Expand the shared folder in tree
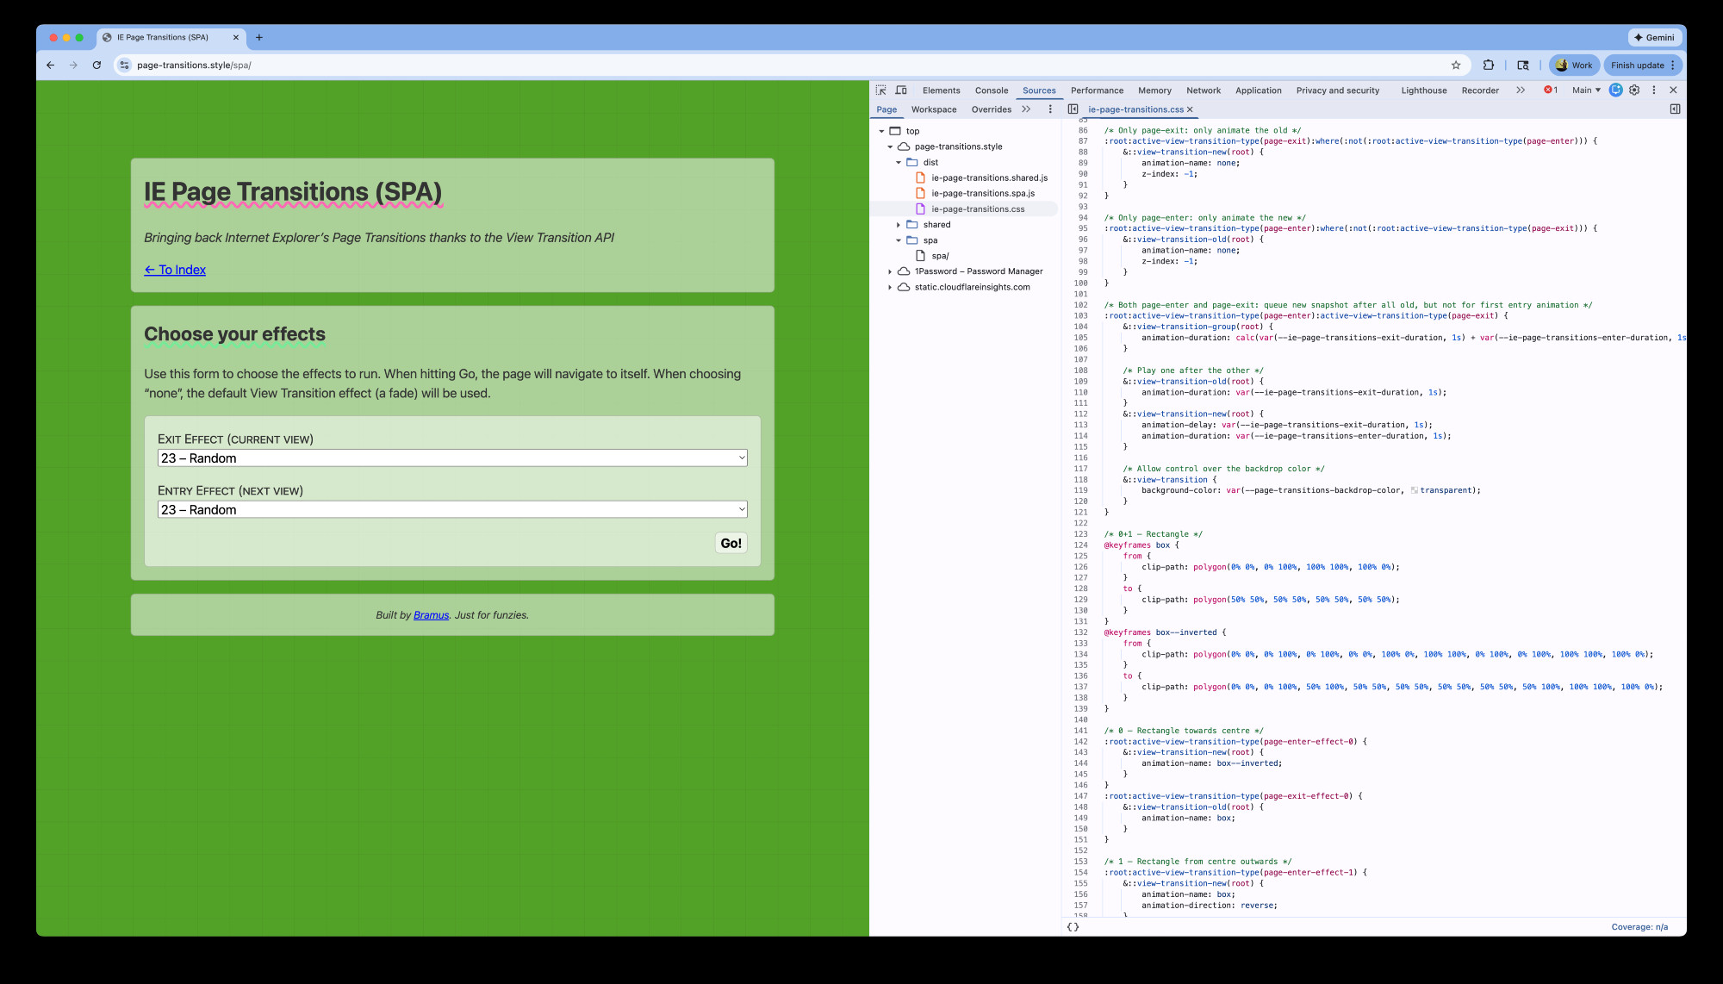 pyautogui.click(x=899, y=225)
